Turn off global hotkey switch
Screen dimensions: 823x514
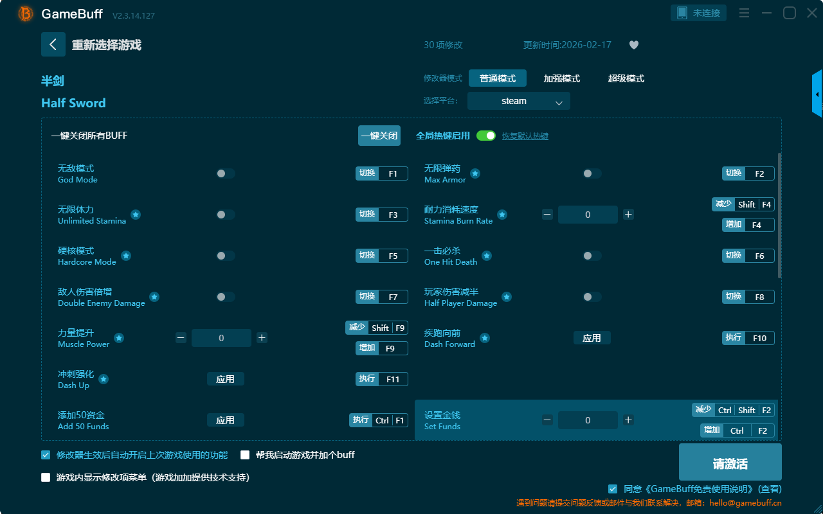tap(486, 136)
